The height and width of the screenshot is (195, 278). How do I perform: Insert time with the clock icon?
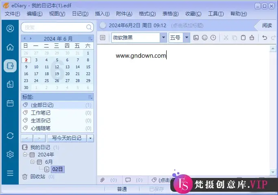213,38
